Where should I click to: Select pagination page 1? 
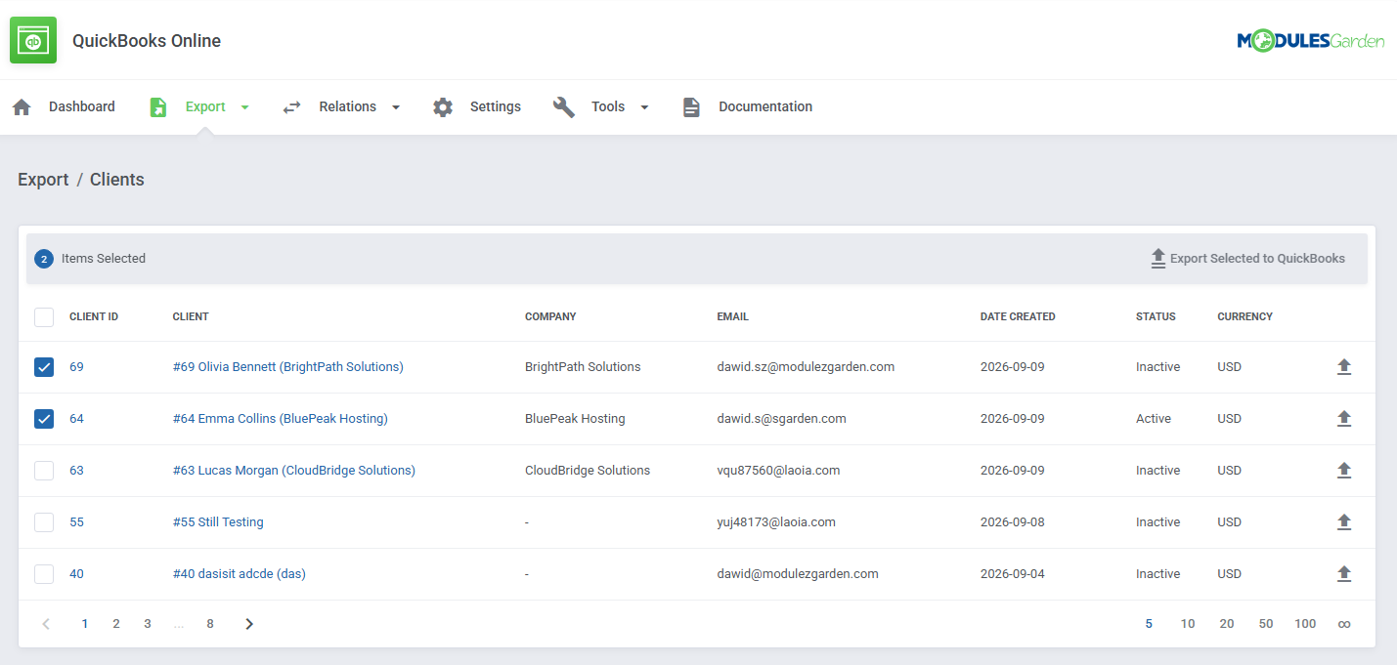point(85,624)
